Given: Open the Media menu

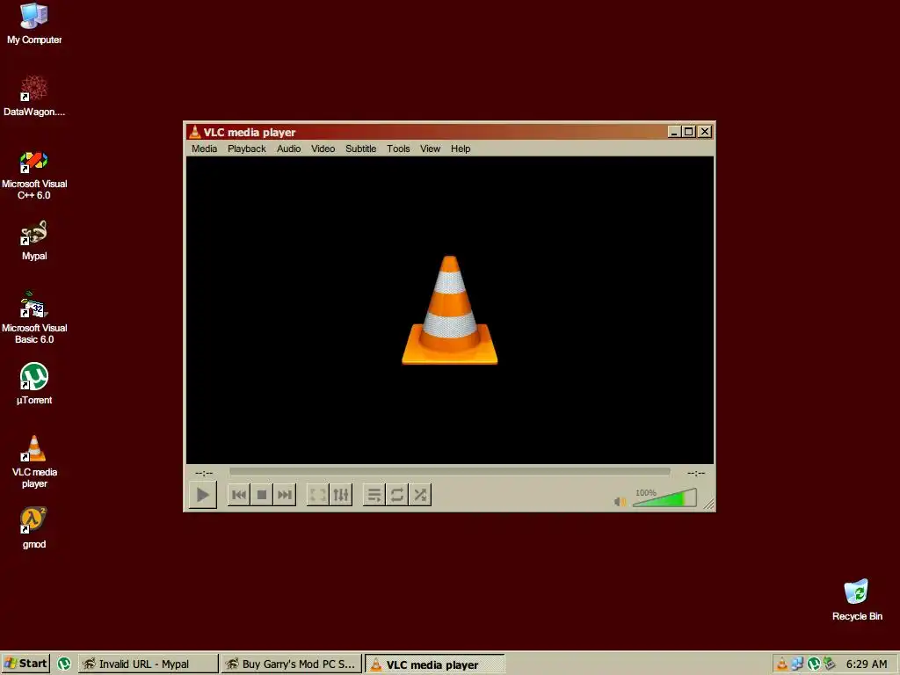Looking at the screenshot, I should 204,149.
